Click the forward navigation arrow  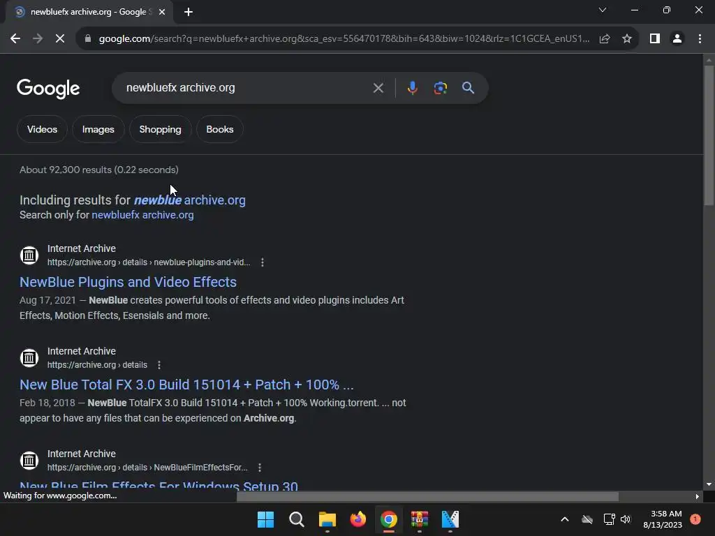38,39
